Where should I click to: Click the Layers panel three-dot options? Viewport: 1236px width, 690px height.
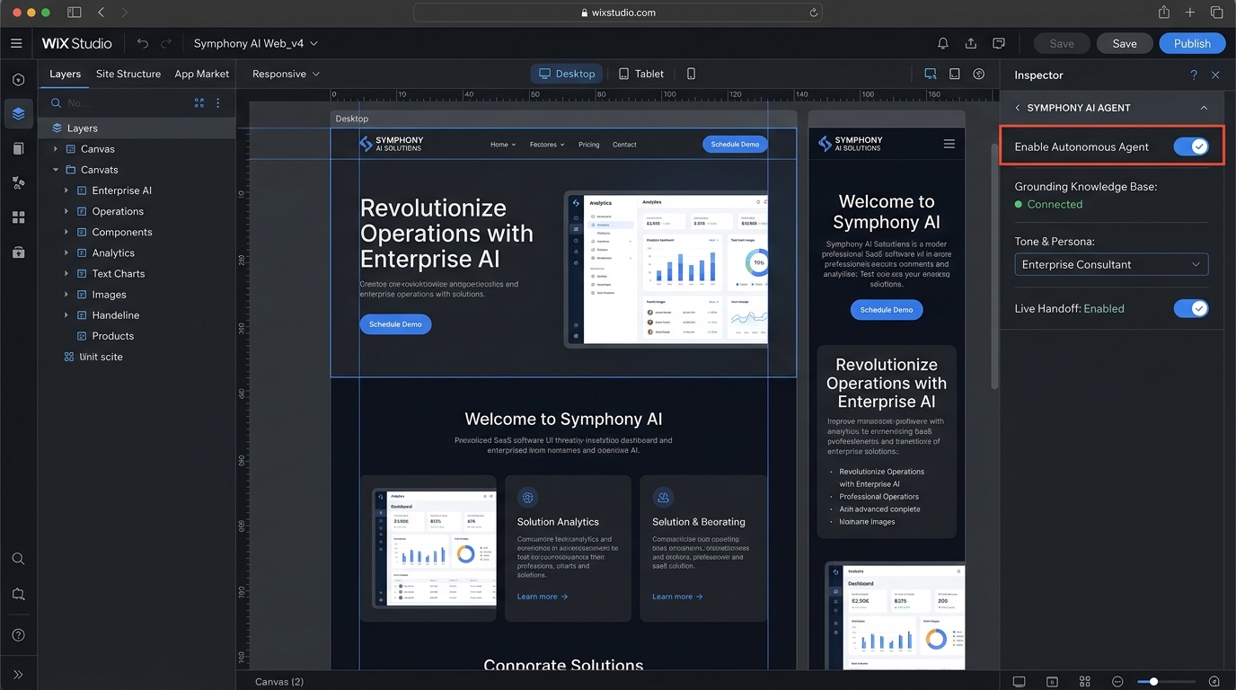(217, 103)
